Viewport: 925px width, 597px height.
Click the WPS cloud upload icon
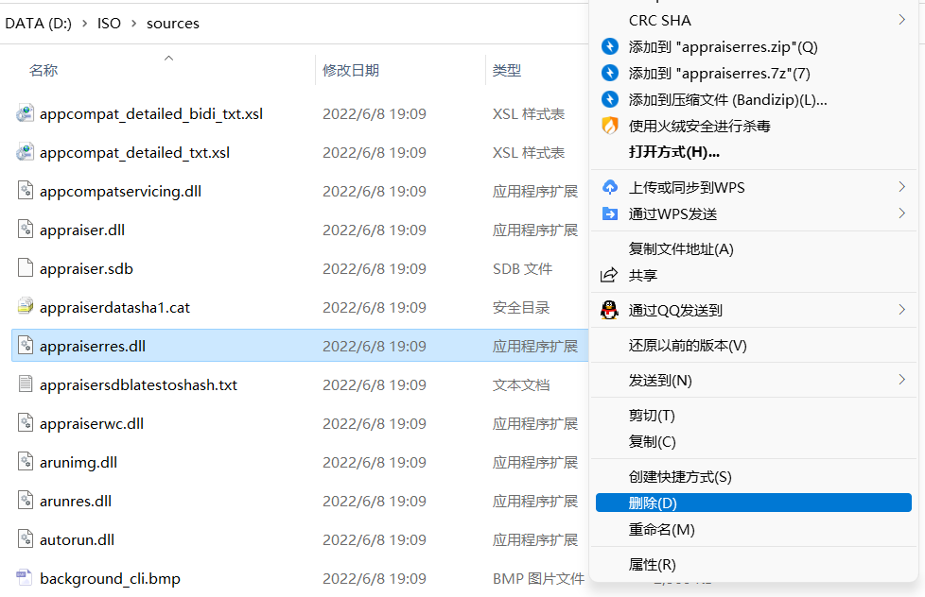pos(610,187)
